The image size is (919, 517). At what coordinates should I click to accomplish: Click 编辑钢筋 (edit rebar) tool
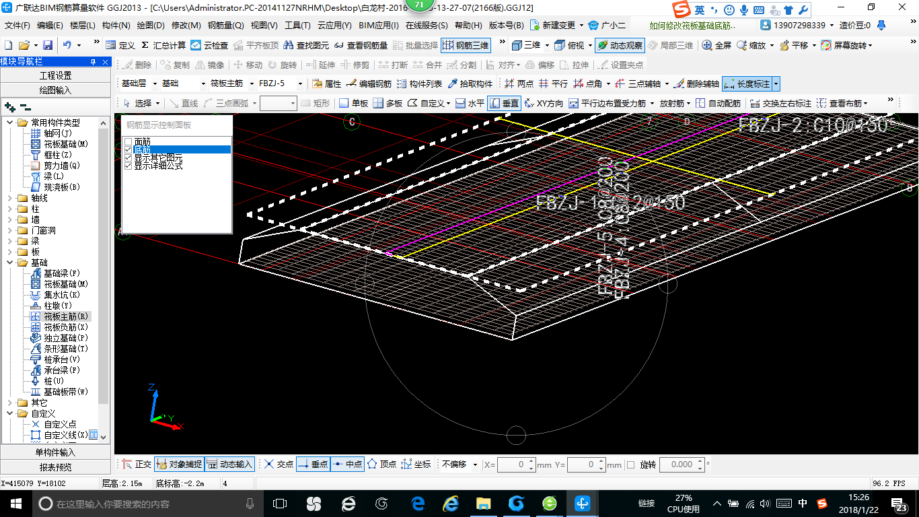pyautogui.click(x=369, y=84)
